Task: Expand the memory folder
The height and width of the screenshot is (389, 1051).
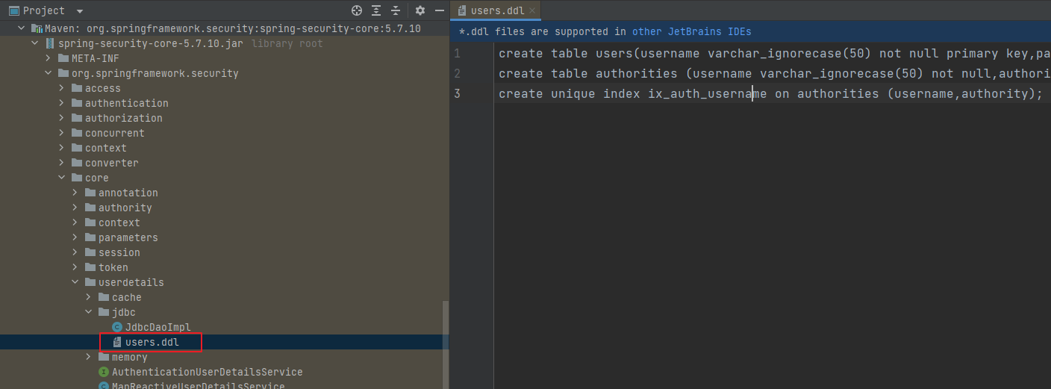Action: coord(89,357)
